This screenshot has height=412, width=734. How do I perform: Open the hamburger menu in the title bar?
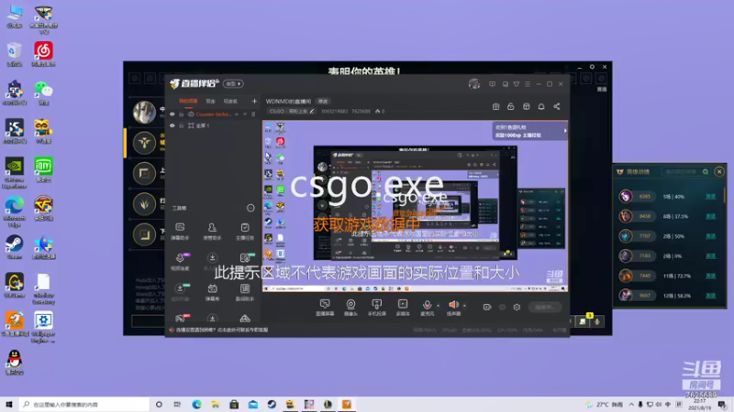click(528, 84)
